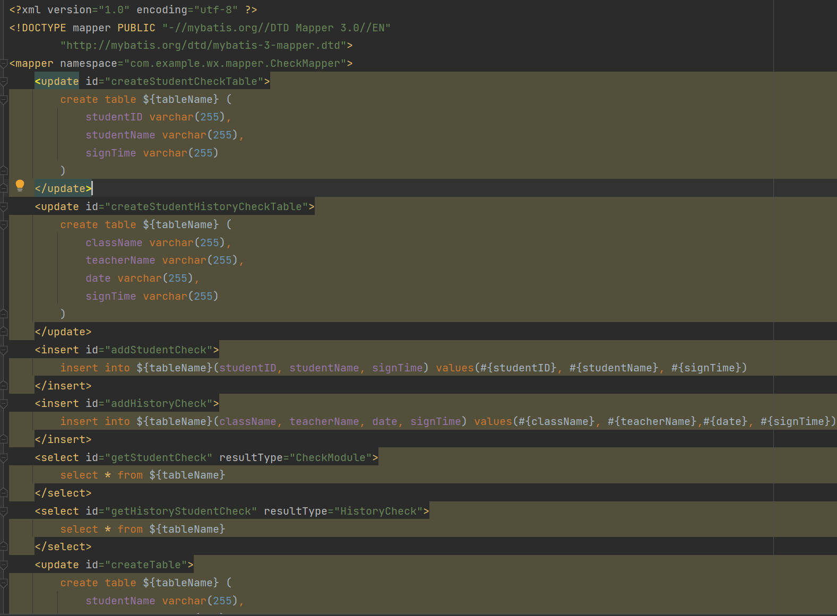
Task: Fold the getHistoryStudentCheck select block
Action: (x=4, y=511)
